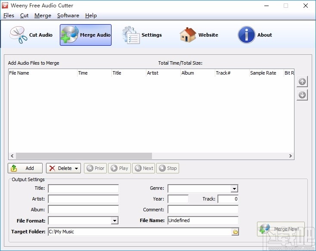Open the Cut Audio tool
This screenshot has width=316, height=251.
pyautogui.click(x=31, y=35)
